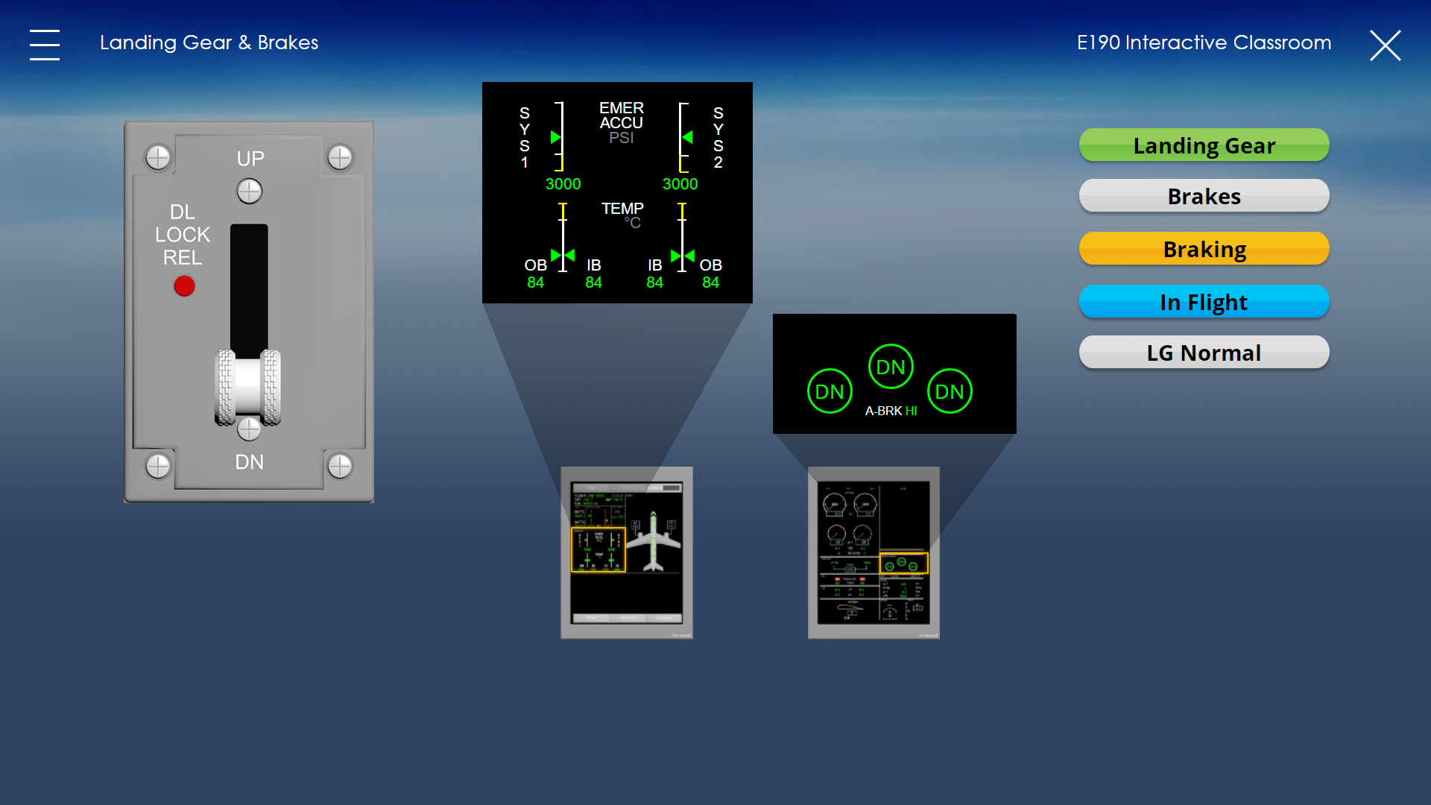Click the SYS 1 accumulator pressure pointer
Viewport: 1431px width, 805px height.
555,137
